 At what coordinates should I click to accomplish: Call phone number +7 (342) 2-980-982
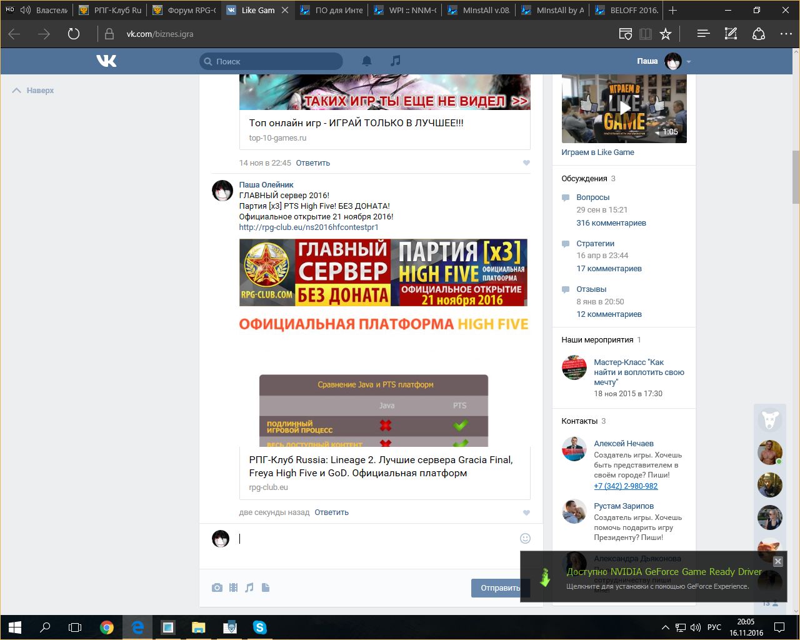tap(626, 486)
